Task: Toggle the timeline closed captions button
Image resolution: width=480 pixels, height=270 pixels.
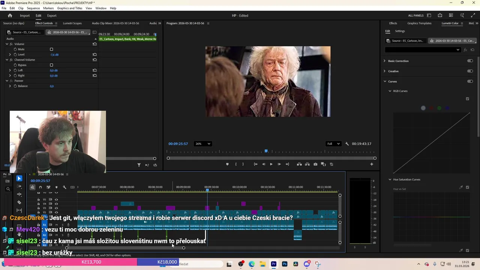Action: pyautogui.click(x=72, y=187)
